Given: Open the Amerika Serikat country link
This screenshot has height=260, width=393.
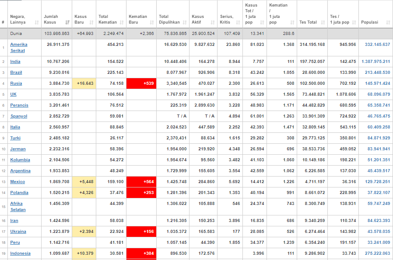Looking at the screenshot, I should [18, 48].
